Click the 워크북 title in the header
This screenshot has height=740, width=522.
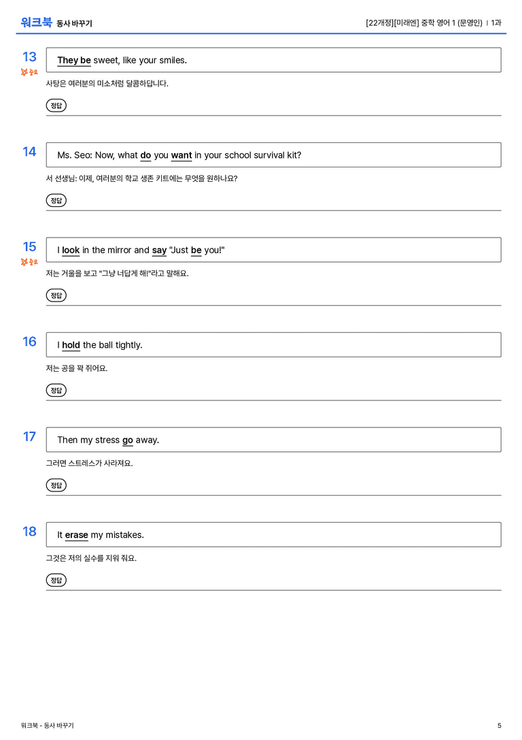[x=36, y=22]
